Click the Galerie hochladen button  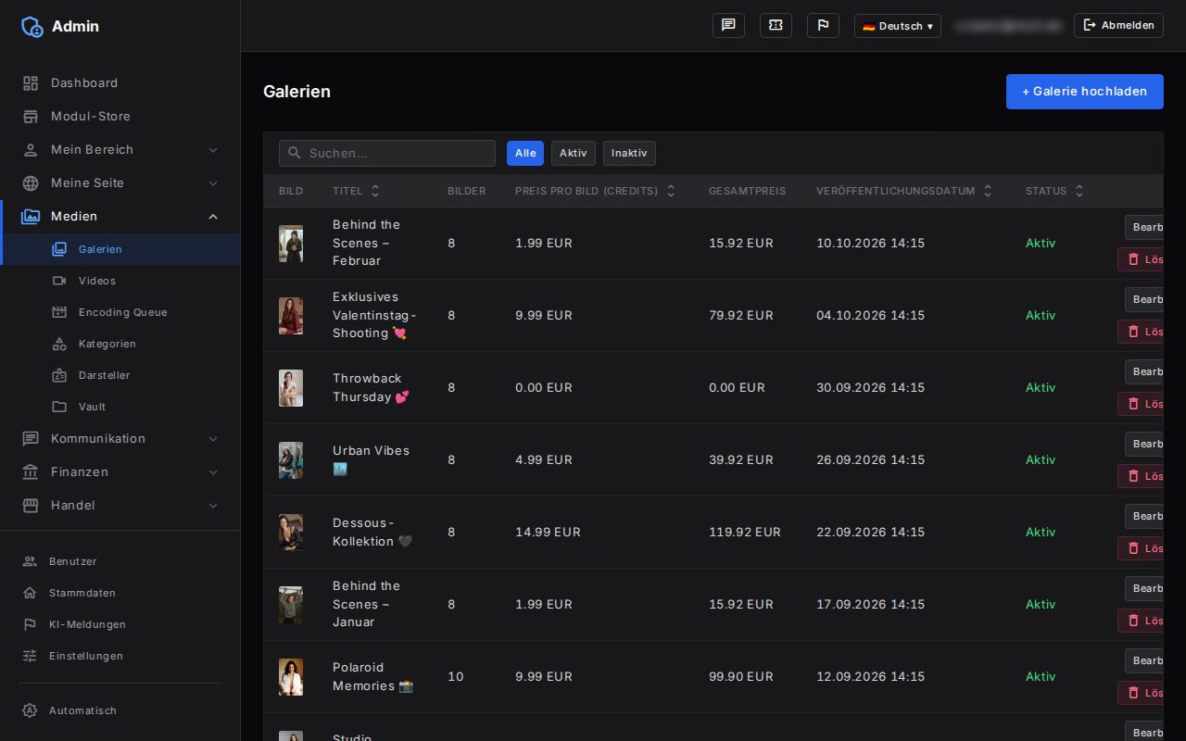(1085, 92)
